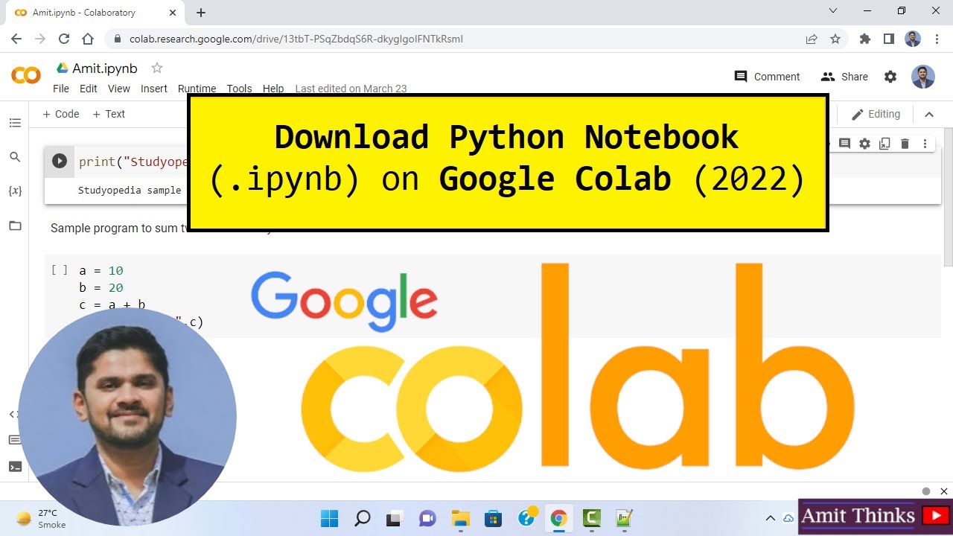
Task: Open the Colab account avatar
Action: (x=923, y=77)
